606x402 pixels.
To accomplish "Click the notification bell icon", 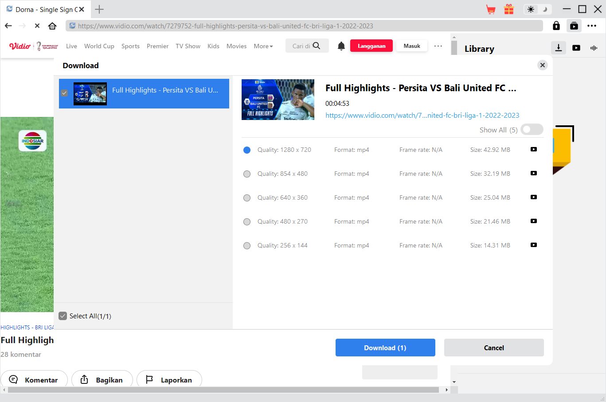I will click(x=341, y=46).
